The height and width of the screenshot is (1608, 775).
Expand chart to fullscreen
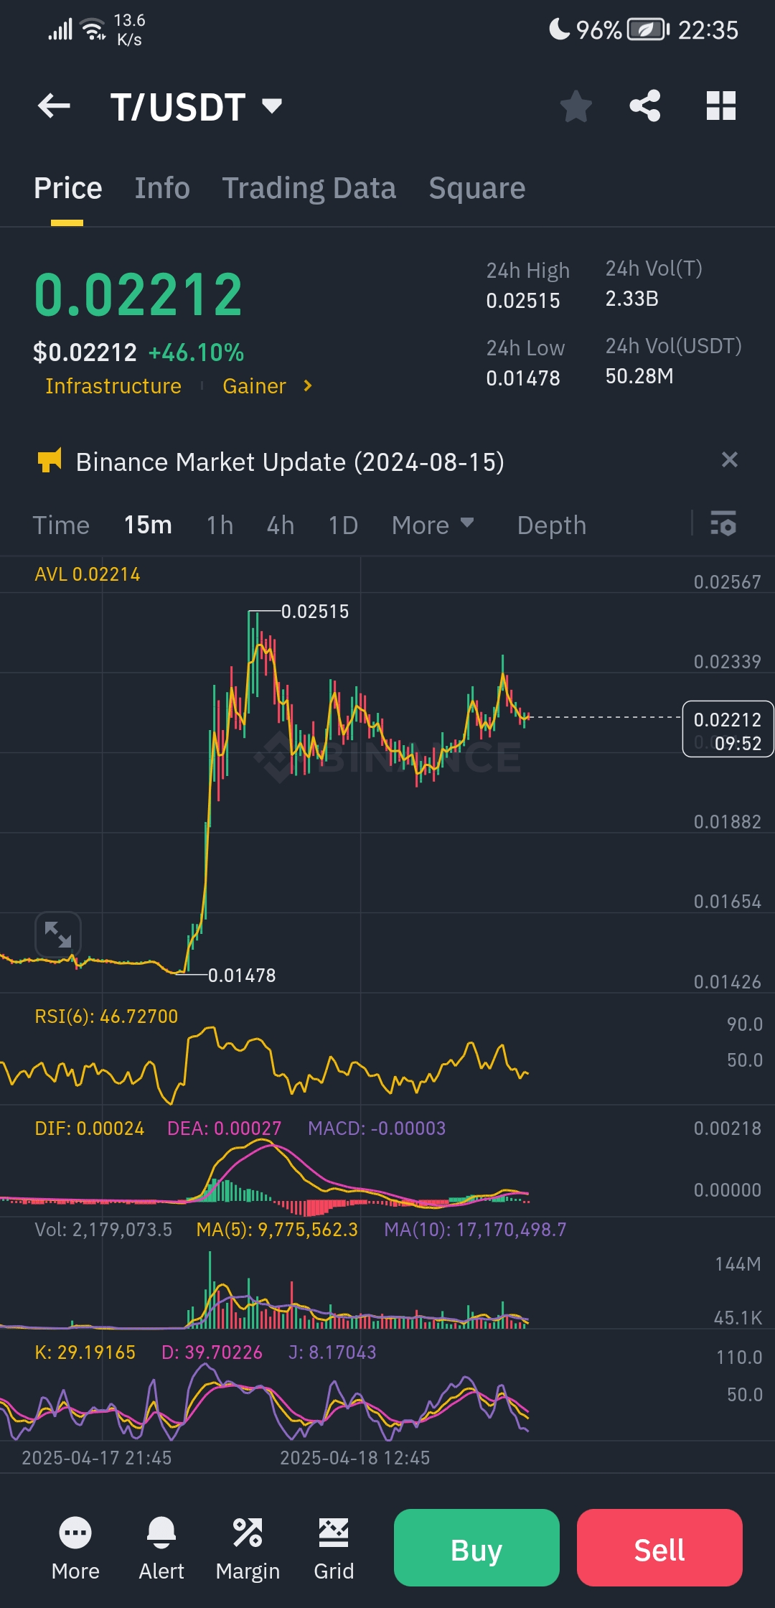pos(58,935)
